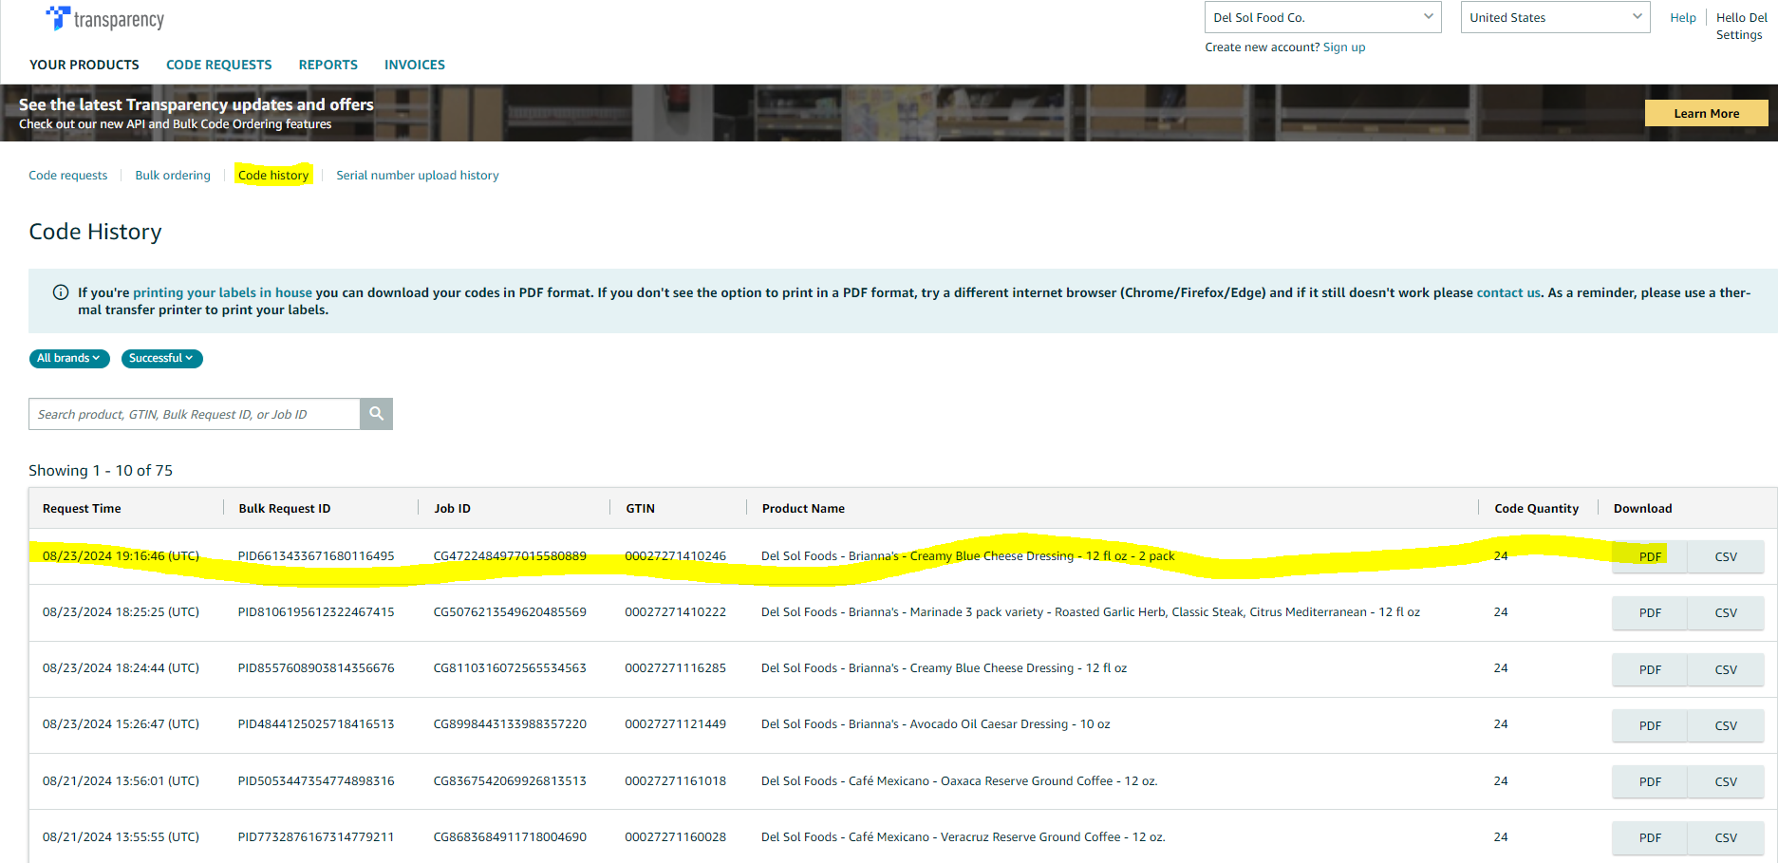Open the Del Sol Food Co. account dropdown
Image resolution: width=1778 pixels, height=863 pixels.
tap(1322, 17)
